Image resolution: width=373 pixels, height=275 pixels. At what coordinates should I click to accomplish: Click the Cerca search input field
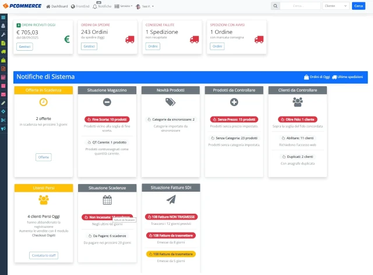coord(300,6)
